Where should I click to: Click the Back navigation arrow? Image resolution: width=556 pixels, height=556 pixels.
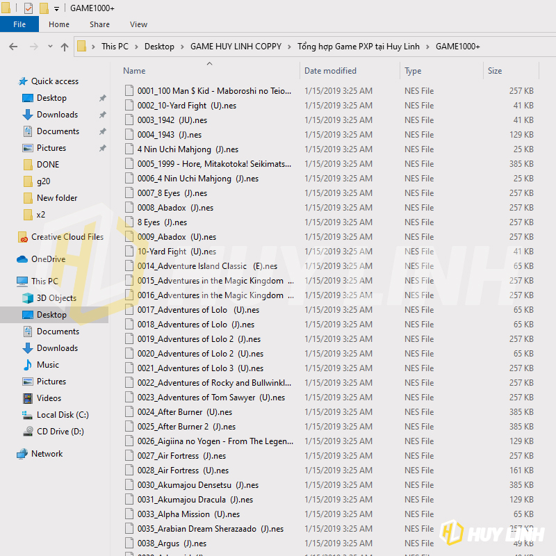13,47
